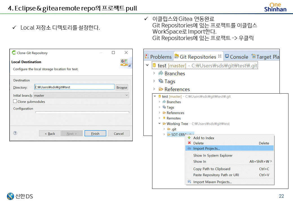Maximize the Clone Git Repository window

[113, 53]
